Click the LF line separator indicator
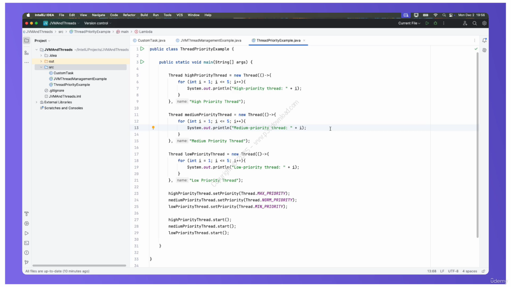Image resolution: width=511 pixels, height=287 pixels. [x=442, y=271]
